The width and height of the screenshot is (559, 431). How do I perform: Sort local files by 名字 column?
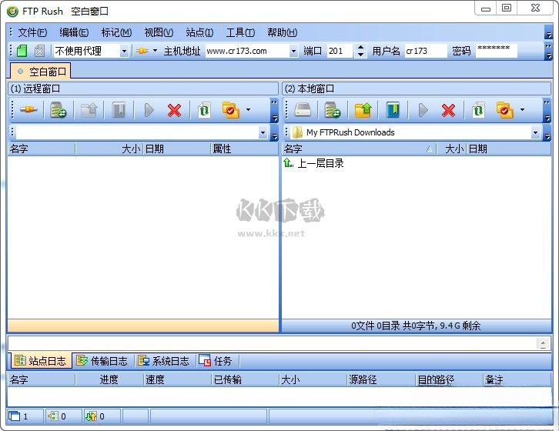click(x=359, y=149)
